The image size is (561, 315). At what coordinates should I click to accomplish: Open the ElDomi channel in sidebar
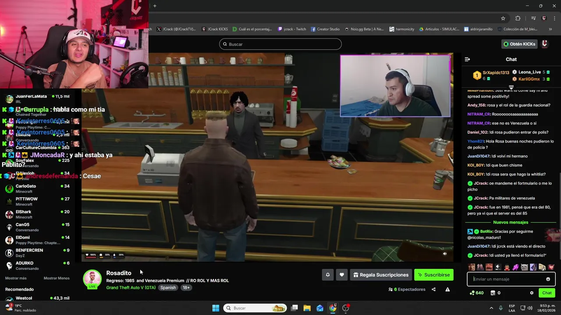point(37,240)
